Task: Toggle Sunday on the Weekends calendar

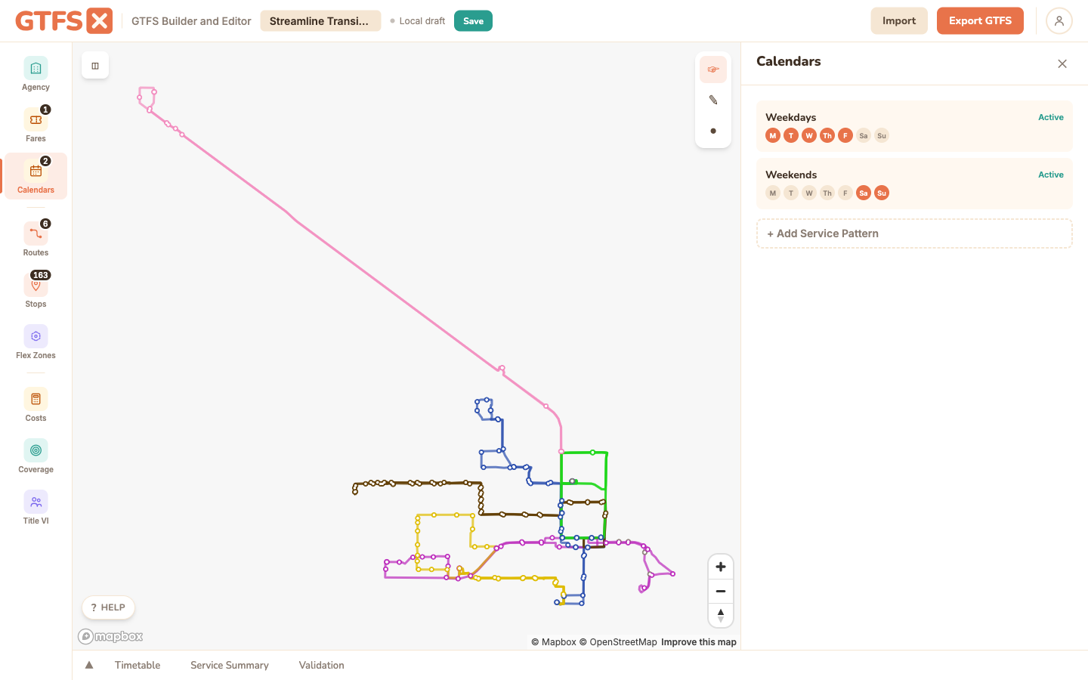Action: [882, 193]
